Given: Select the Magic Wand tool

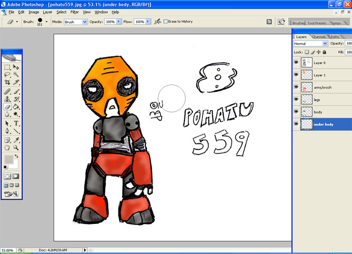Looking at the screenshot, I should [17, 75].
